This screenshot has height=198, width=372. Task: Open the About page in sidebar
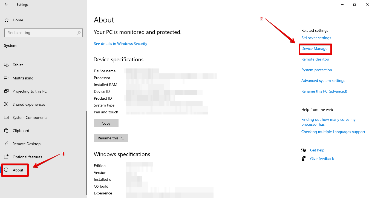click(x=18, y=170)
